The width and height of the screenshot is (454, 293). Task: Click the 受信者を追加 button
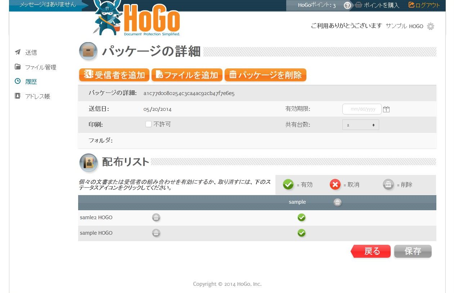[114, 75]
